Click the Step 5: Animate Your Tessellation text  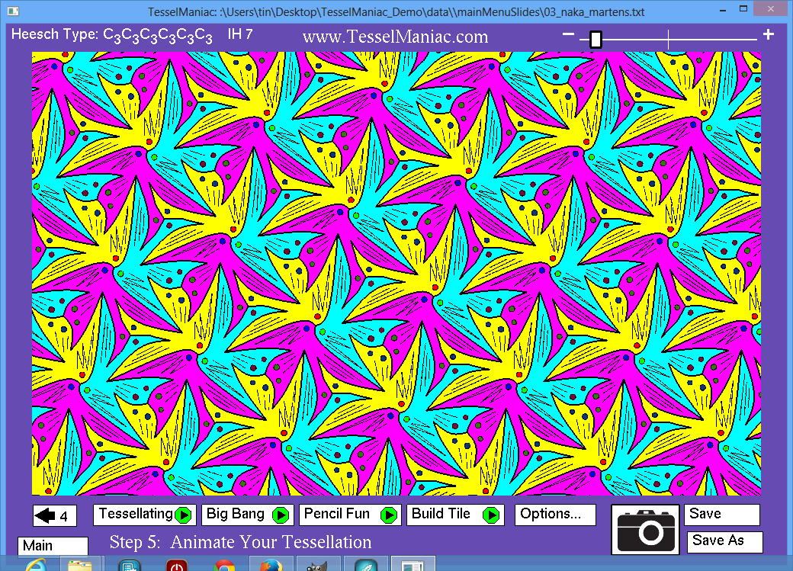pyautogui.click(x=240, y=542)
